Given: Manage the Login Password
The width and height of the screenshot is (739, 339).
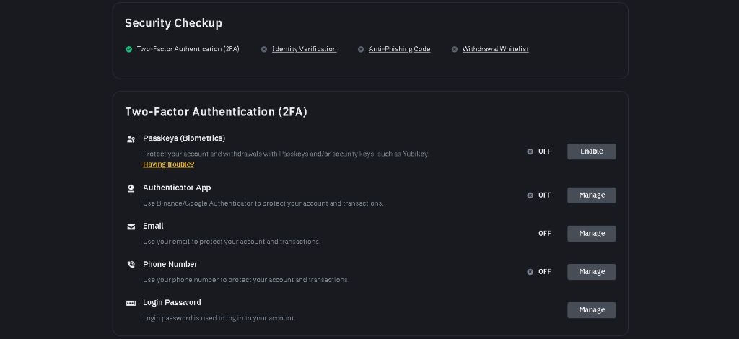Looking at the screenshot, I should pyautogui.click(x=591, y=310).
